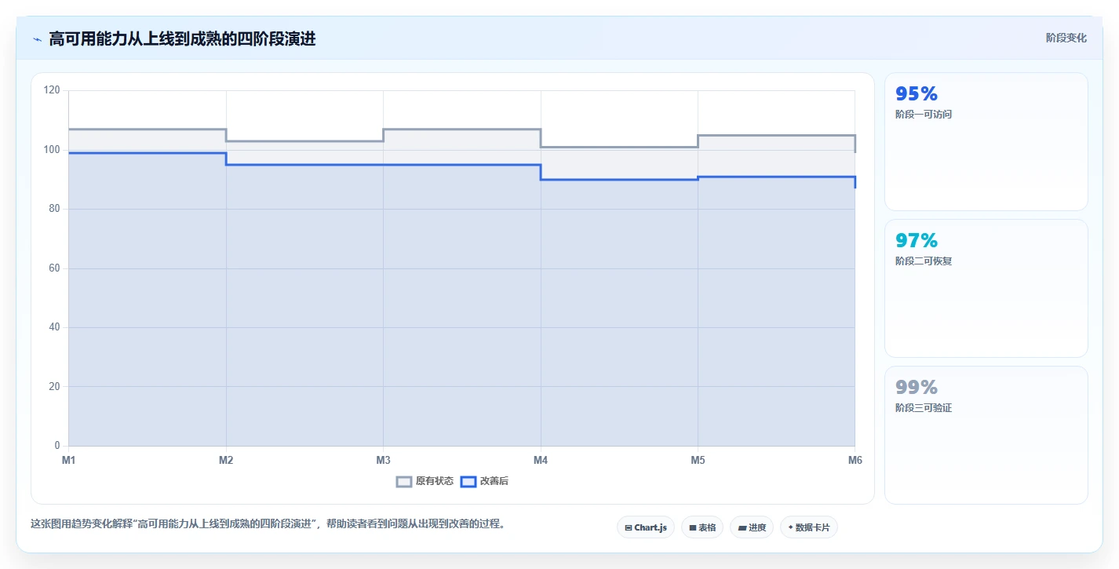Click the 120 y-axis value
Screen dimensions: 1119x569
pyautogui.click(x=52, y=90)
